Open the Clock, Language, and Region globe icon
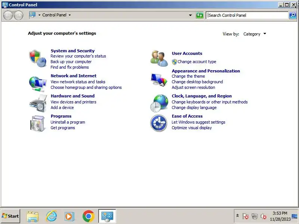The height and width of the screenshot is (224, 299). (x=159, y=103)
